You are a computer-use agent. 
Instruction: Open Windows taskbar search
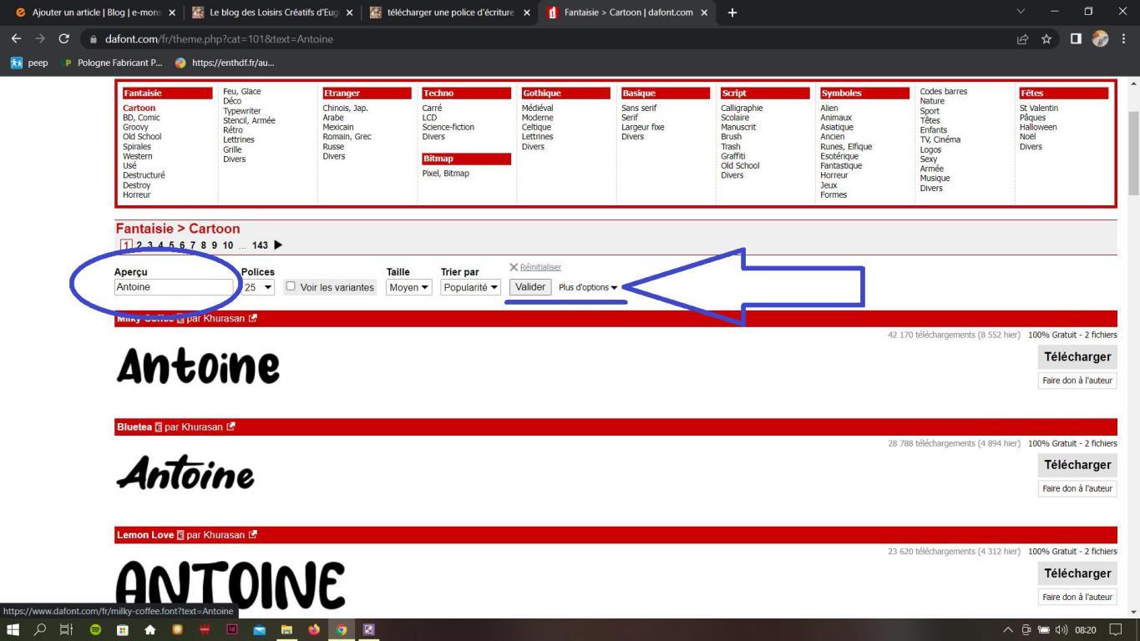pyautogui.click(x=39, y=630)
